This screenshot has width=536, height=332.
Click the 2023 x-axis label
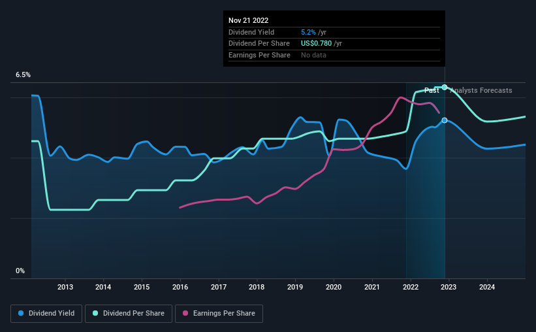coord(449,287)
